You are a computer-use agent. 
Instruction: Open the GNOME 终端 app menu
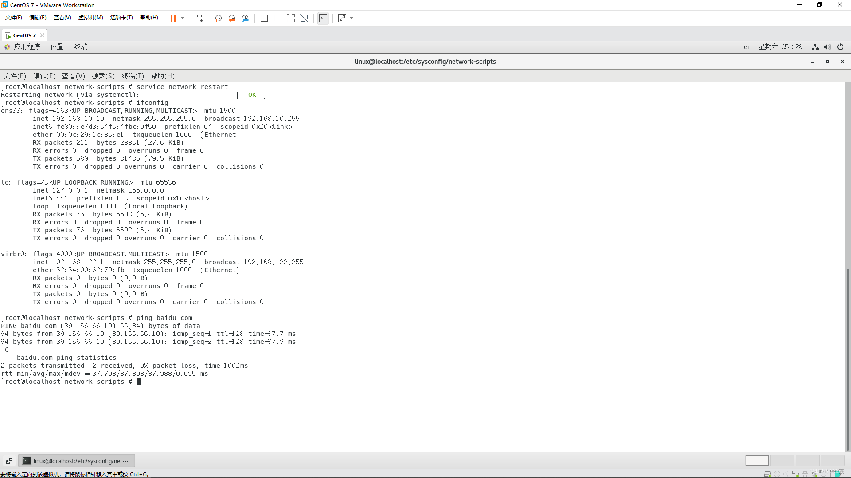coord(81,46)
